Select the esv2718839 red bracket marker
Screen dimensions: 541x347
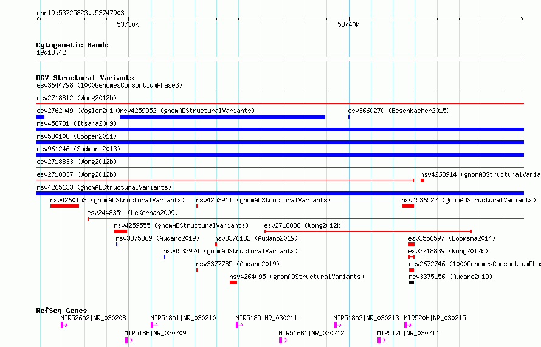[412, 257]
